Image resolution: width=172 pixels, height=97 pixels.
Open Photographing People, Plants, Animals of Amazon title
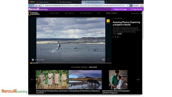(52, 92)
